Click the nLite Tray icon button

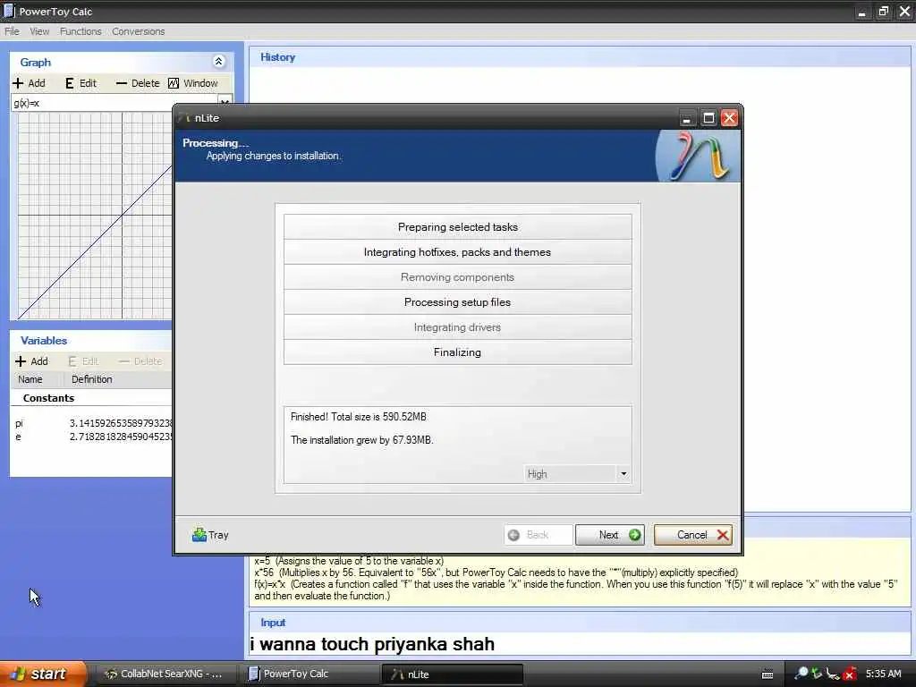point(210,535)
